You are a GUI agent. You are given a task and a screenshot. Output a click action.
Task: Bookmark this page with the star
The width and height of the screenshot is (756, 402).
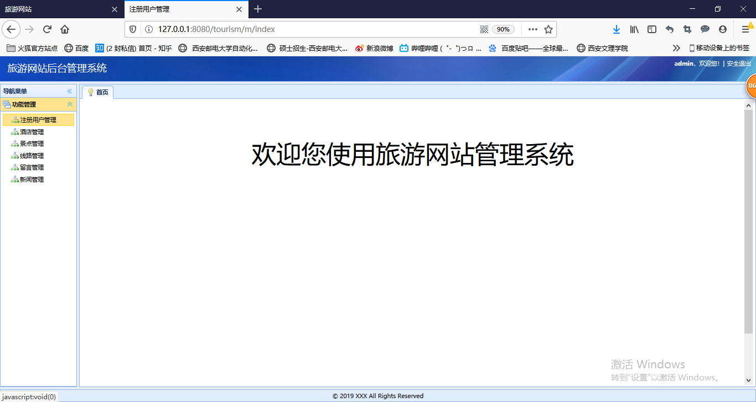pyautogui.click(x=548, y=29)
